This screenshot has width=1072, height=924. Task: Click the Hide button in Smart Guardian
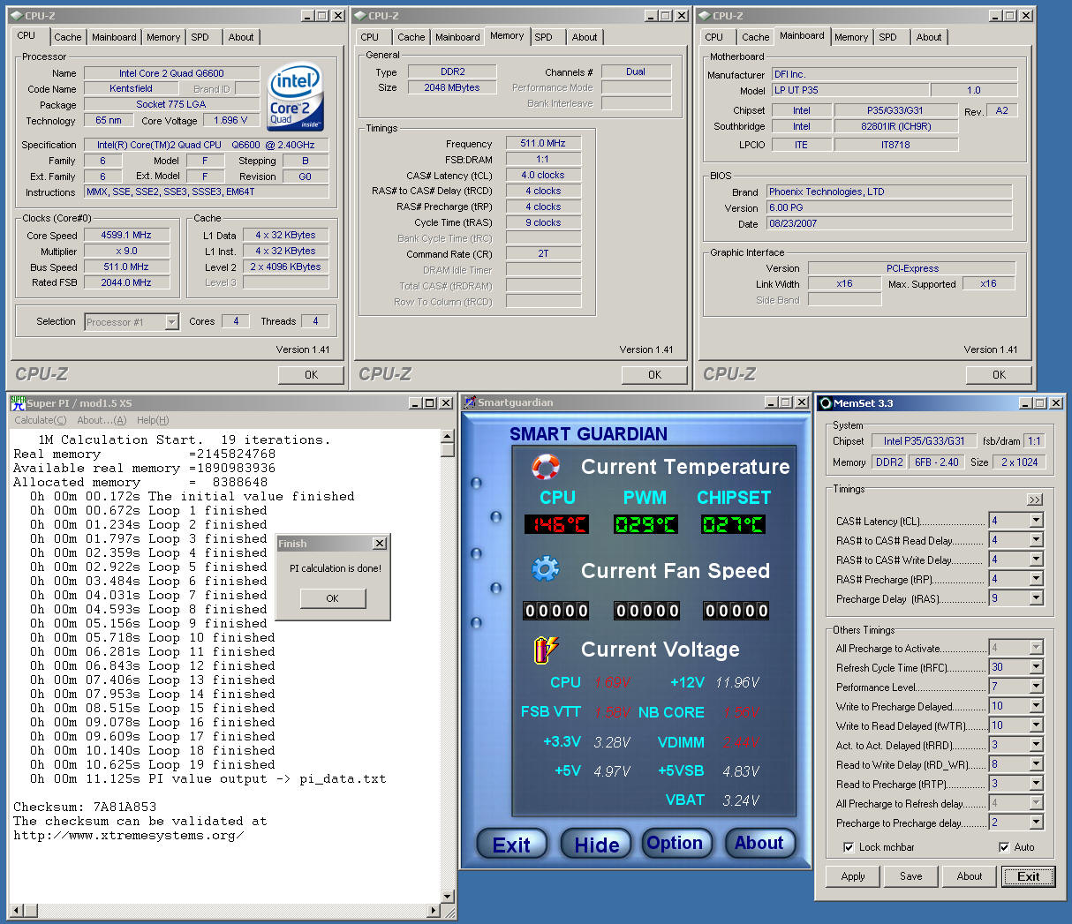[596, 845]
